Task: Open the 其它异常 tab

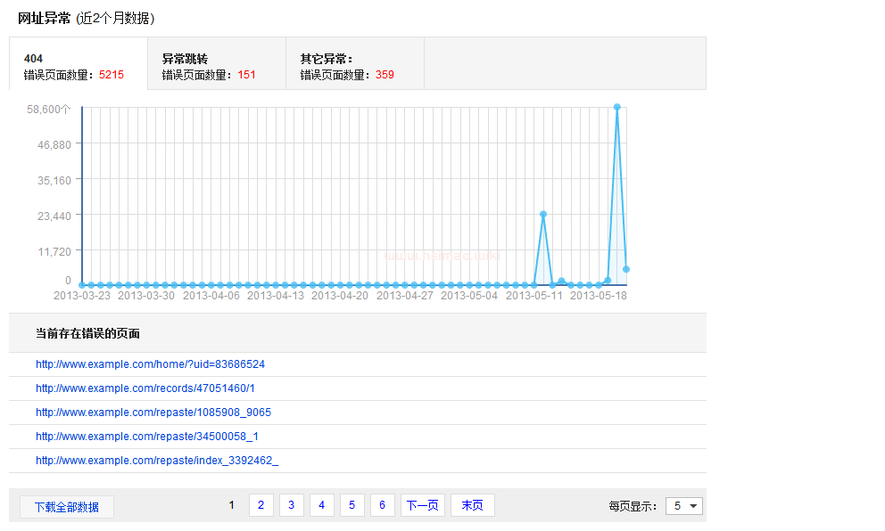Action: click(x=354, y=66)
